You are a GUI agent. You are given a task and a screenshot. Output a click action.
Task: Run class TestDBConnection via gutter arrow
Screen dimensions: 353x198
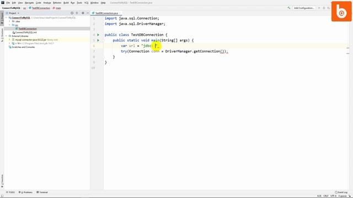click(98, 35)
